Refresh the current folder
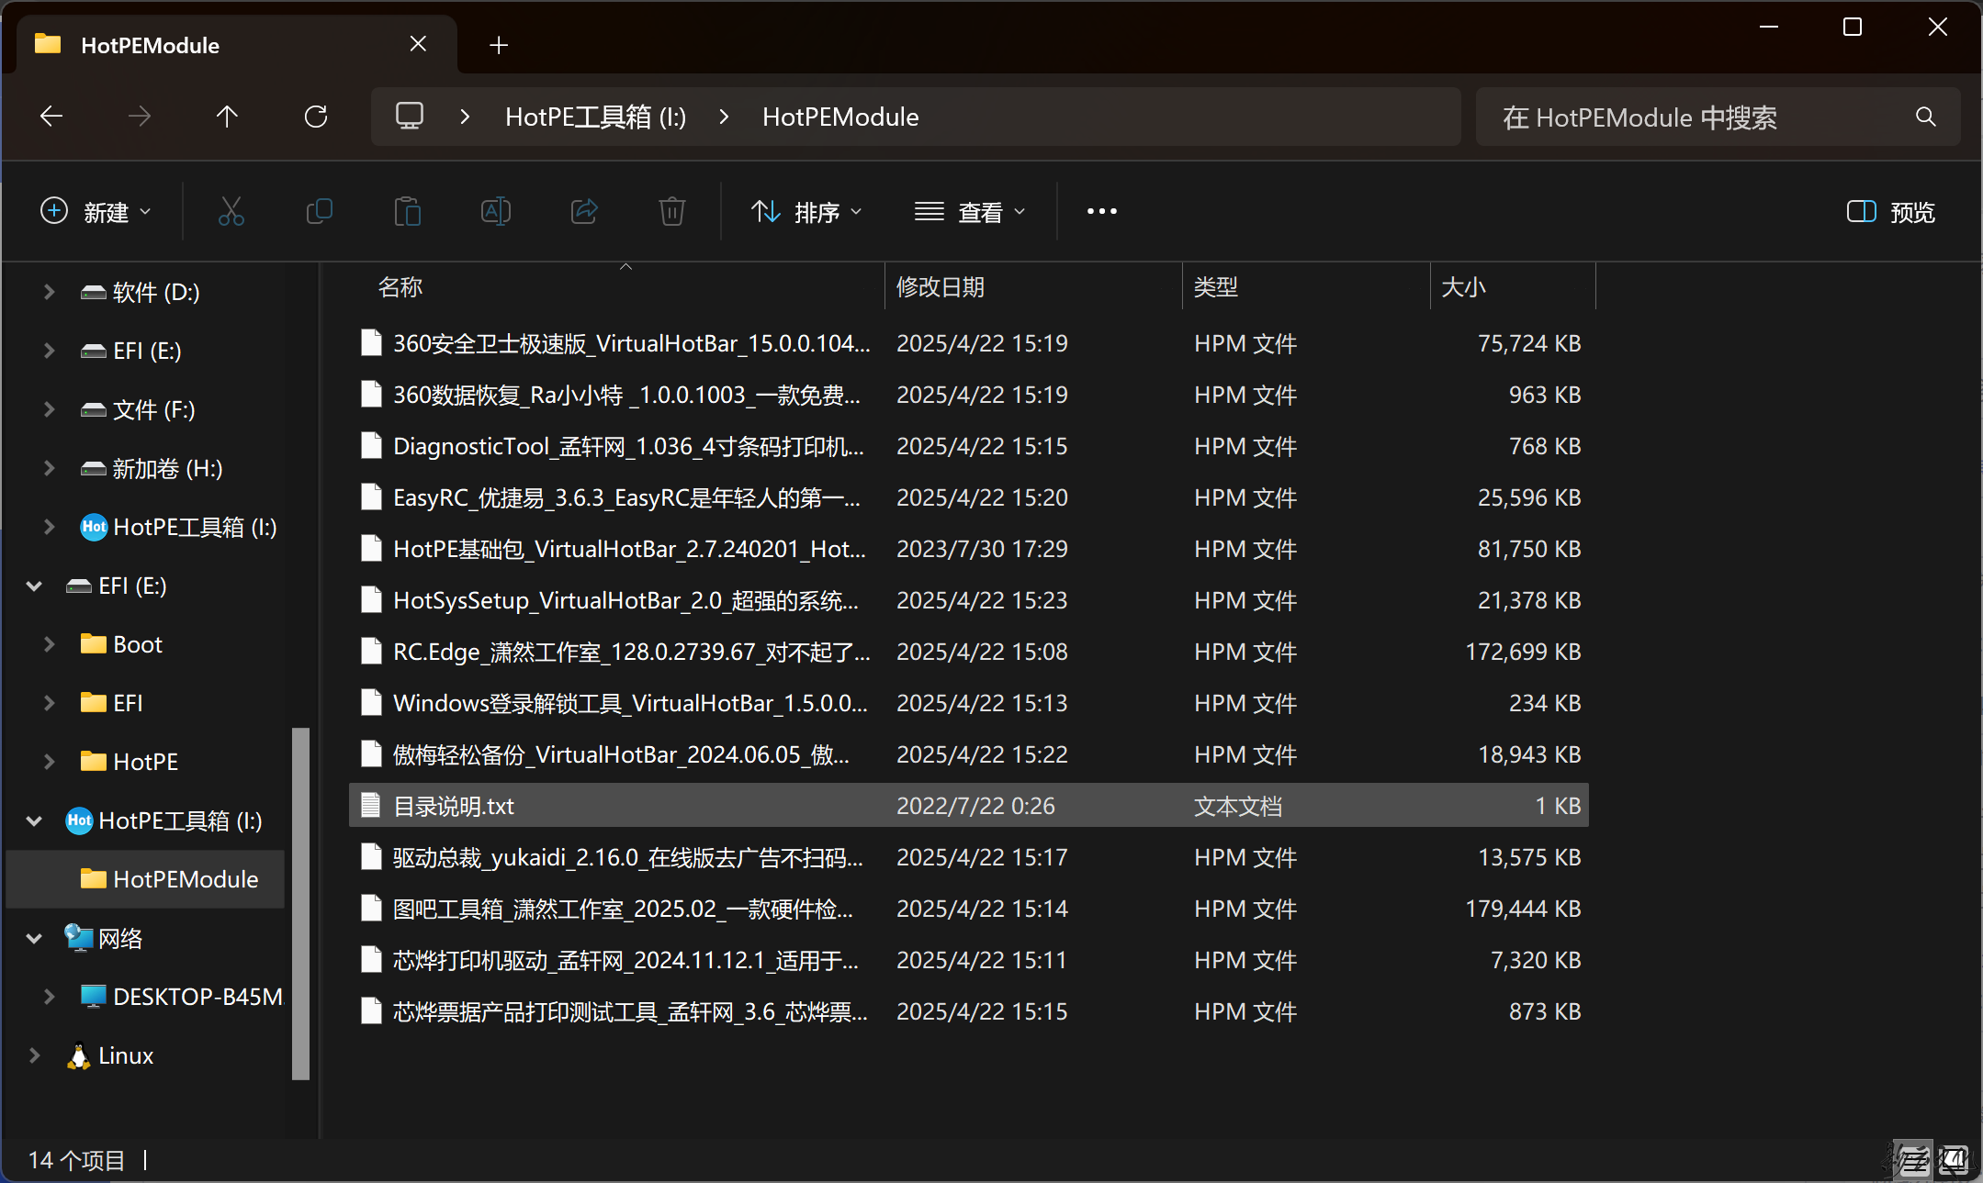 [316, 117]
